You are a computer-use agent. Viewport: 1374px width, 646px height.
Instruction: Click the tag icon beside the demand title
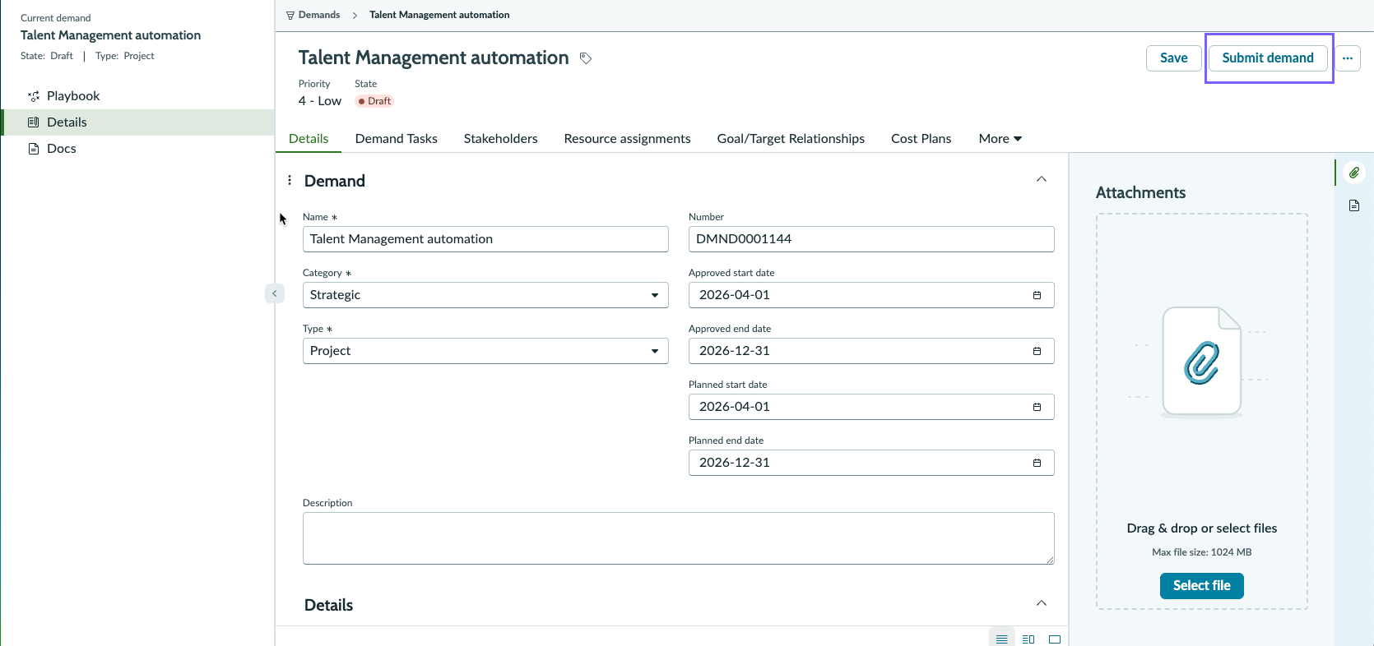[x=586, y=58]
